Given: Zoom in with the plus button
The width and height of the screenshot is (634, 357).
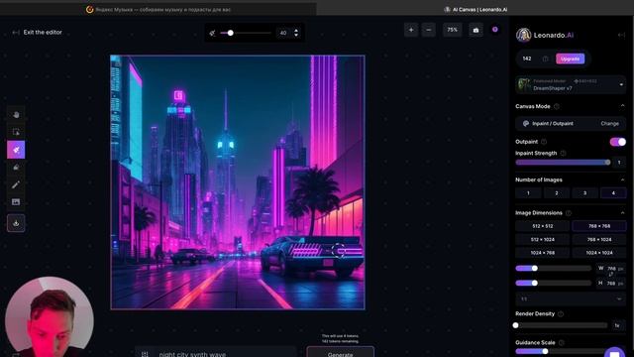Looking at the screenshot, I should (x=411, y=30).
